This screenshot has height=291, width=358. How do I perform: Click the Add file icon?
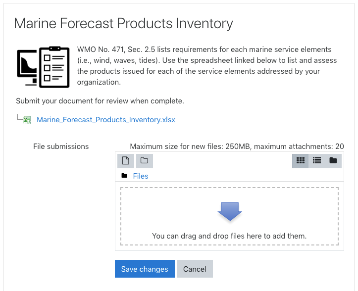126,161
